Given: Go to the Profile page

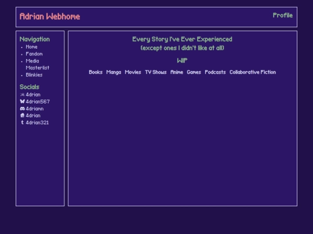Looking at the screenshot, I should coord(283,16).
